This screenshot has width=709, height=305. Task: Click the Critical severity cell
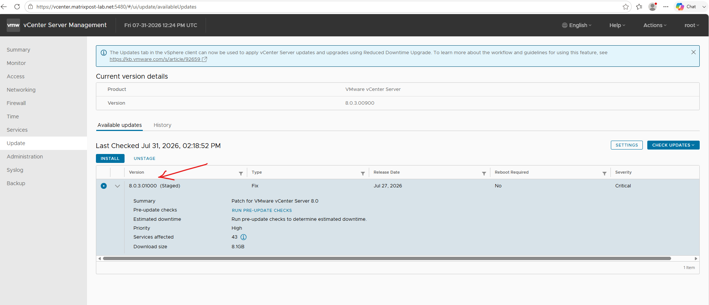(623, 186)
